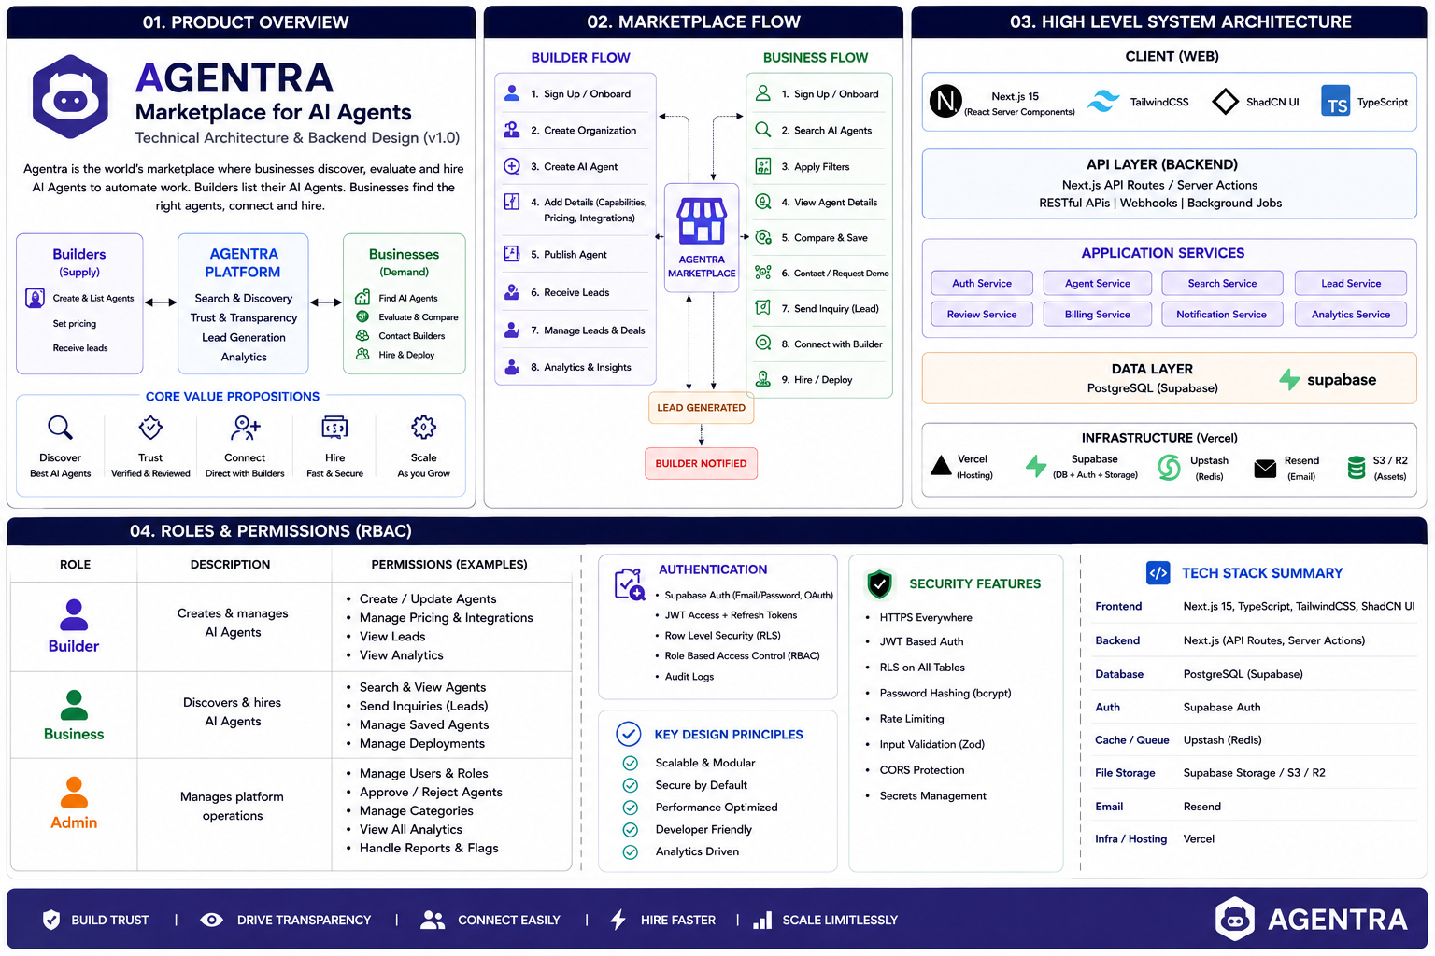Click the 01. Product Overview header
The width and height of the screenshot is (1435, 956).
[x=241, y=22]
